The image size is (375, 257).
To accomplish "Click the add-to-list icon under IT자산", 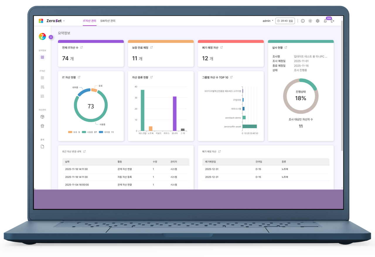I will click(42, 87).
